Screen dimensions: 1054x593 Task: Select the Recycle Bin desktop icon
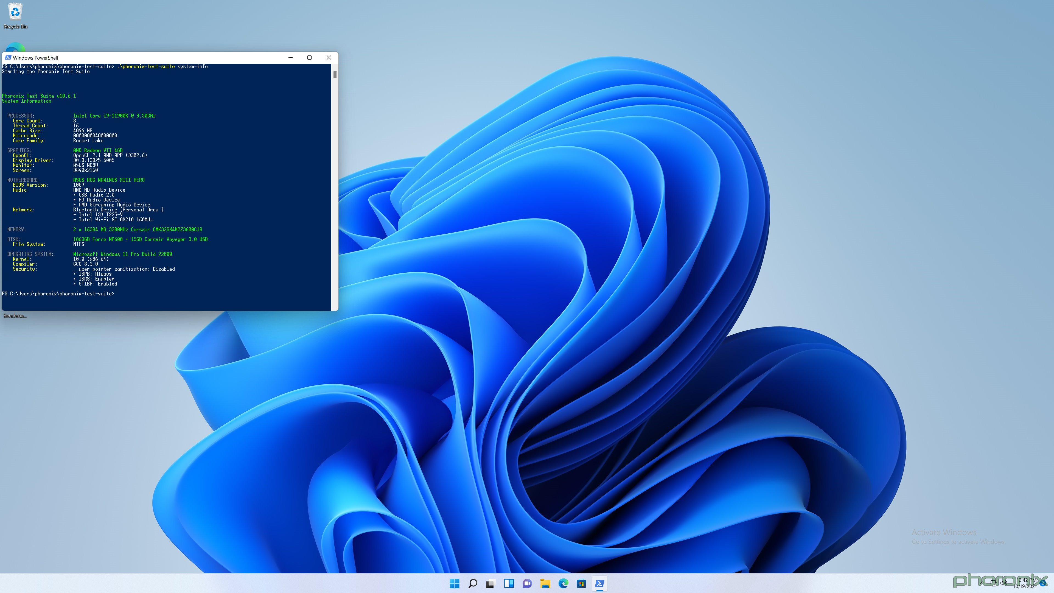16,16
